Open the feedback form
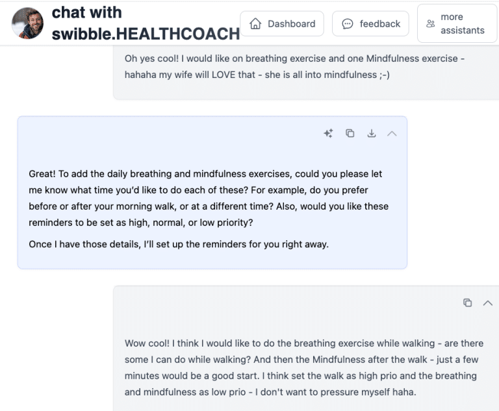The image size is (499, 411). click(x=370, y=23)
